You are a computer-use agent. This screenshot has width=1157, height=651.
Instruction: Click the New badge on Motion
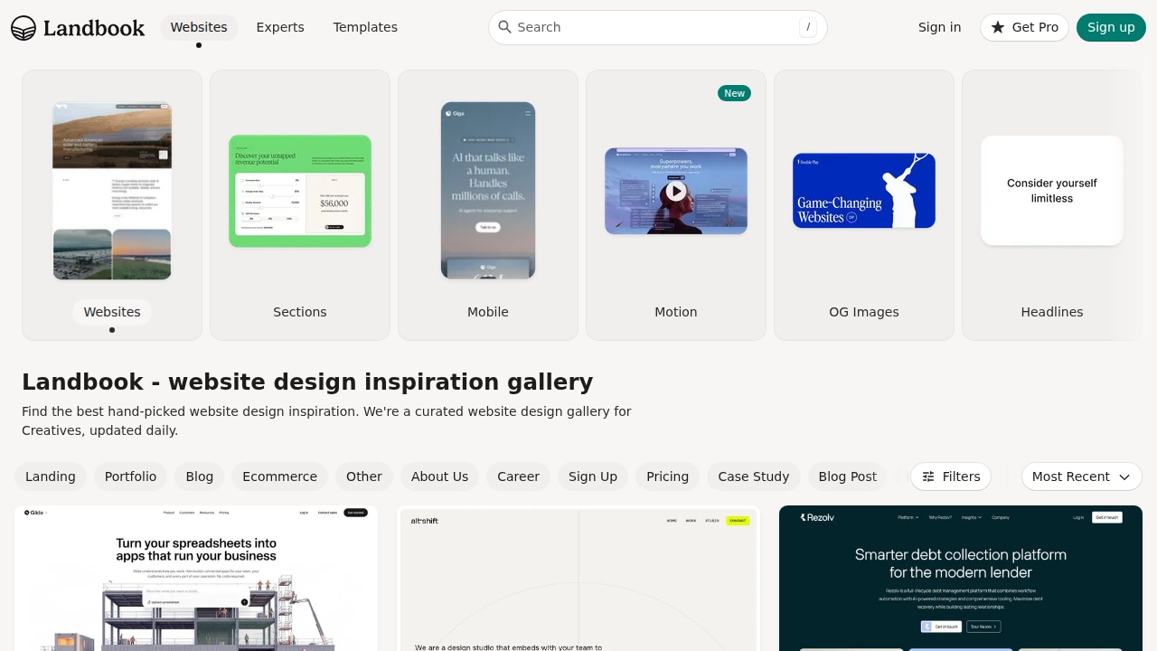coord(735,93)
